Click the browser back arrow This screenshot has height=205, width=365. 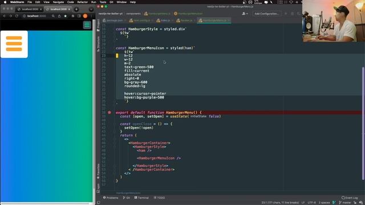[5, 16]
